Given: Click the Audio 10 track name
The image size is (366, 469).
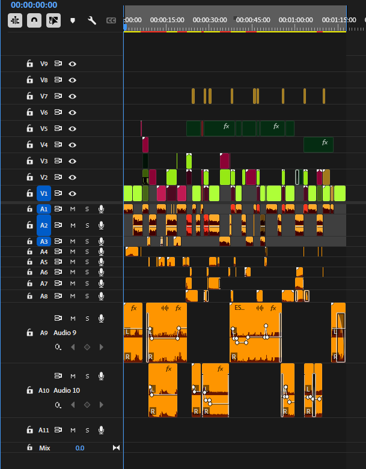Looking at the screenshot, I should pyautogui.click(x=67, y=390).
